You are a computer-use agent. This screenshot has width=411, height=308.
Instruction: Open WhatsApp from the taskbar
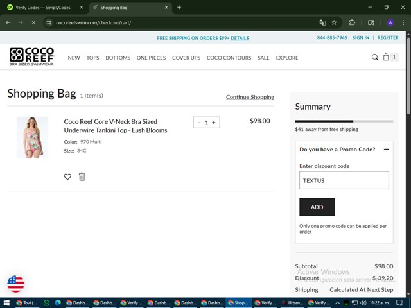pyautogui.click(x=46, y=303)
